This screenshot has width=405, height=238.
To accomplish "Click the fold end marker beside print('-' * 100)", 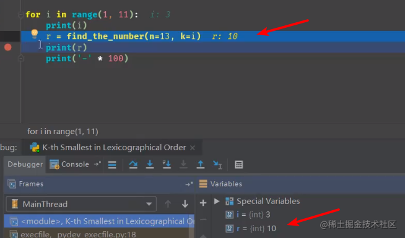I will click(x=21, y=58).
